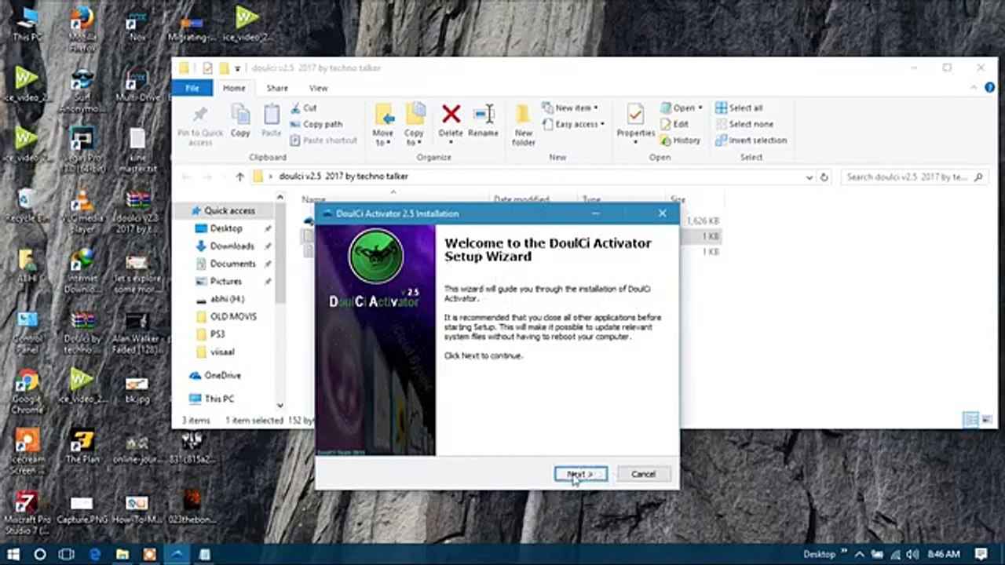Select This PC in the navigation pane

[x=219, y=399]
